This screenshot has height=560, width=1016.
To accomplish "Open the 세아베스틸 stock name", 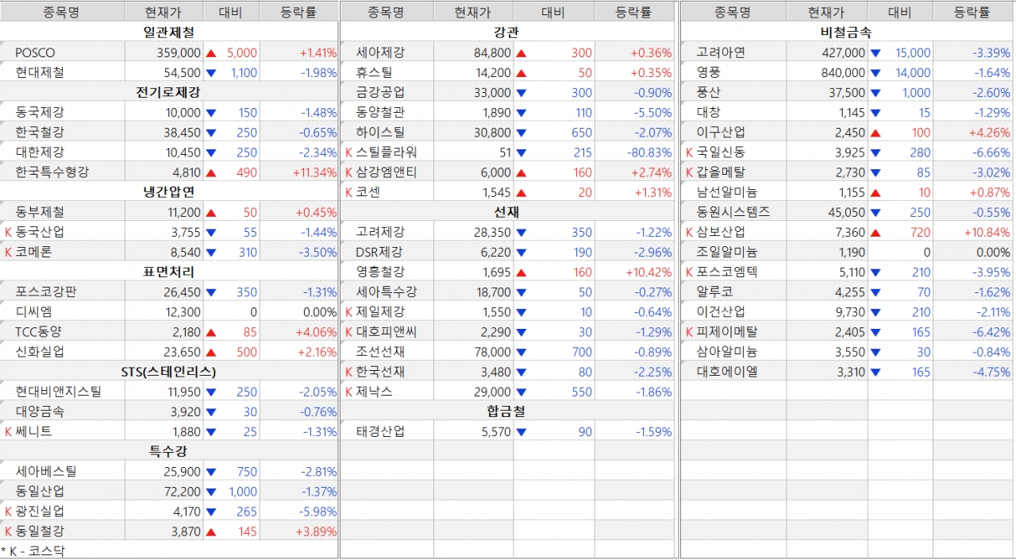I will tap(46, 472).
